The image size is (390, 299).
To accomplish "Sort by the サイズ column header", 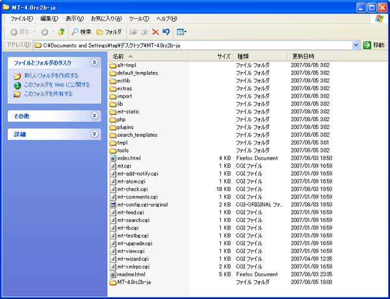I will click(x=211, y=56).
